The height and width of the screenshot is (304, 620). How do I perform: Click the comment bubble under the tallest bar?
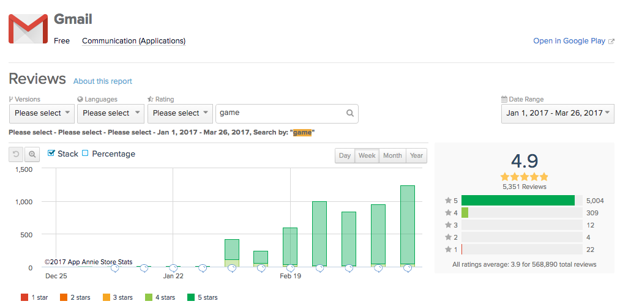pyautogui.click(x=408, y=269)
